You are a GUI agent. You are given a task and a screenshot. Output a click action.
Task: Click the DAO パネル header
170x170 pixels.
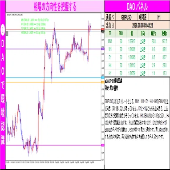tap(137, 6)
